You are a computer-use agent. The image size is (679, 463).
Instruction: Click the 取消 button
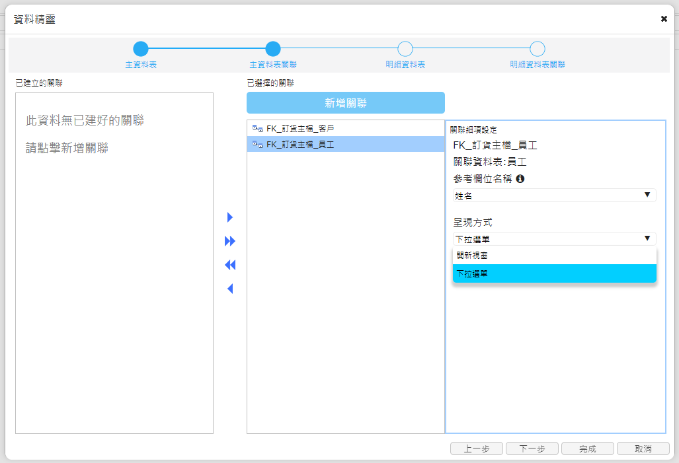point(643,448)
